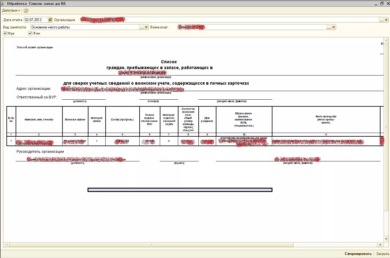Clear the Организация field

tap(387, 20)
